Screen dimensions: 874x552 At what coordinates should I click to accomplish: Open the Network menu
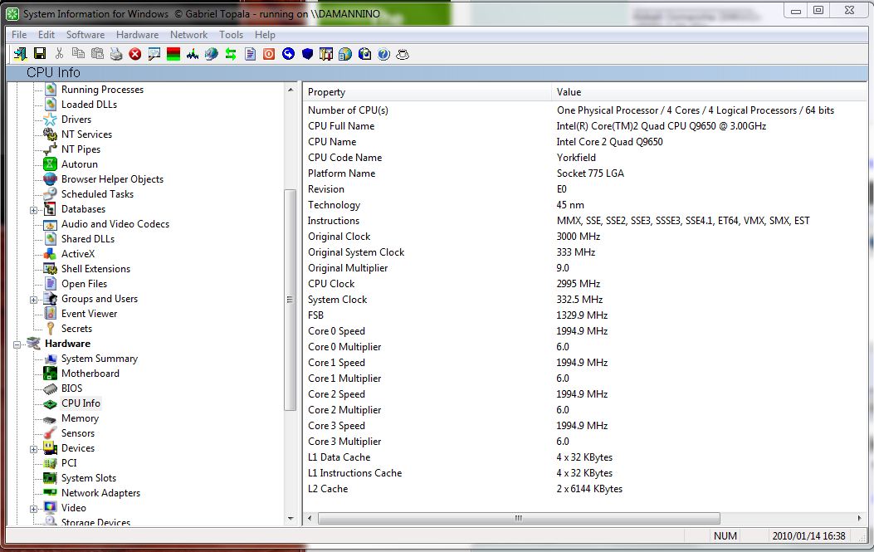coord(188,35)
